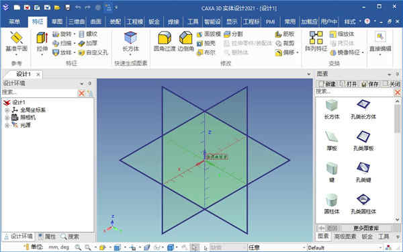Open the 放样 dropdown arrow
Viewport: 403px width, 252px height.
tap(75, 52)
